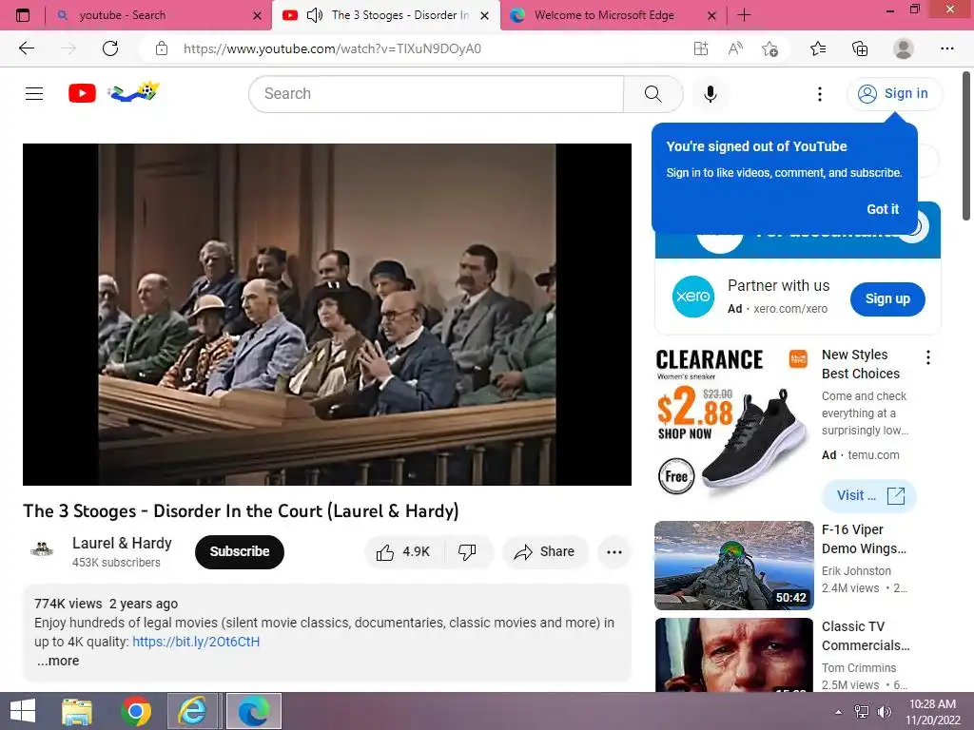Open the Edge Favorites list

click(x=818, y=48)
